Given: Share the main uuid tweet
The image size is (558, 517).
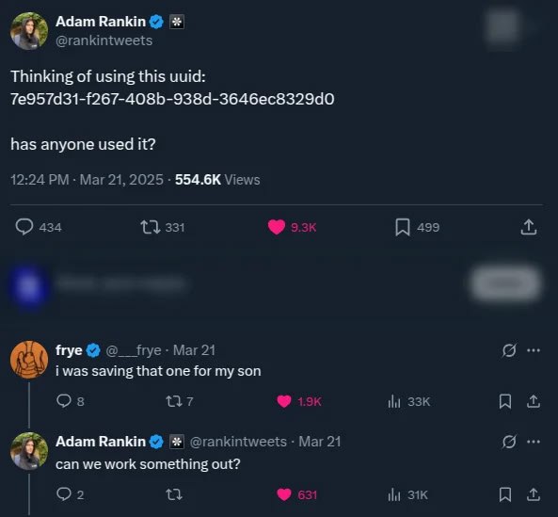Looking at the screenshot, I should click(x=529, y=227).
